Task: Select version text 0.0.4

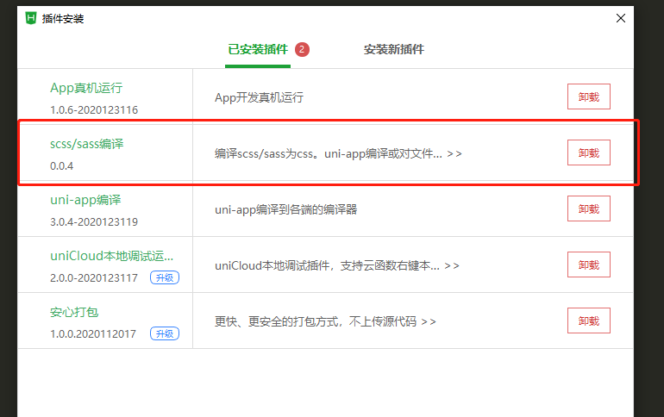Action: [62, 165]
